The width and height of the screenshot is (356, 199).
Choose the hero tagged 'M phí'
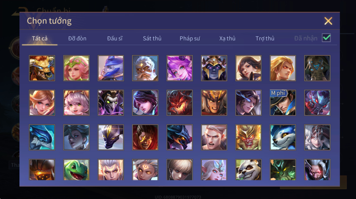[283, 103]
